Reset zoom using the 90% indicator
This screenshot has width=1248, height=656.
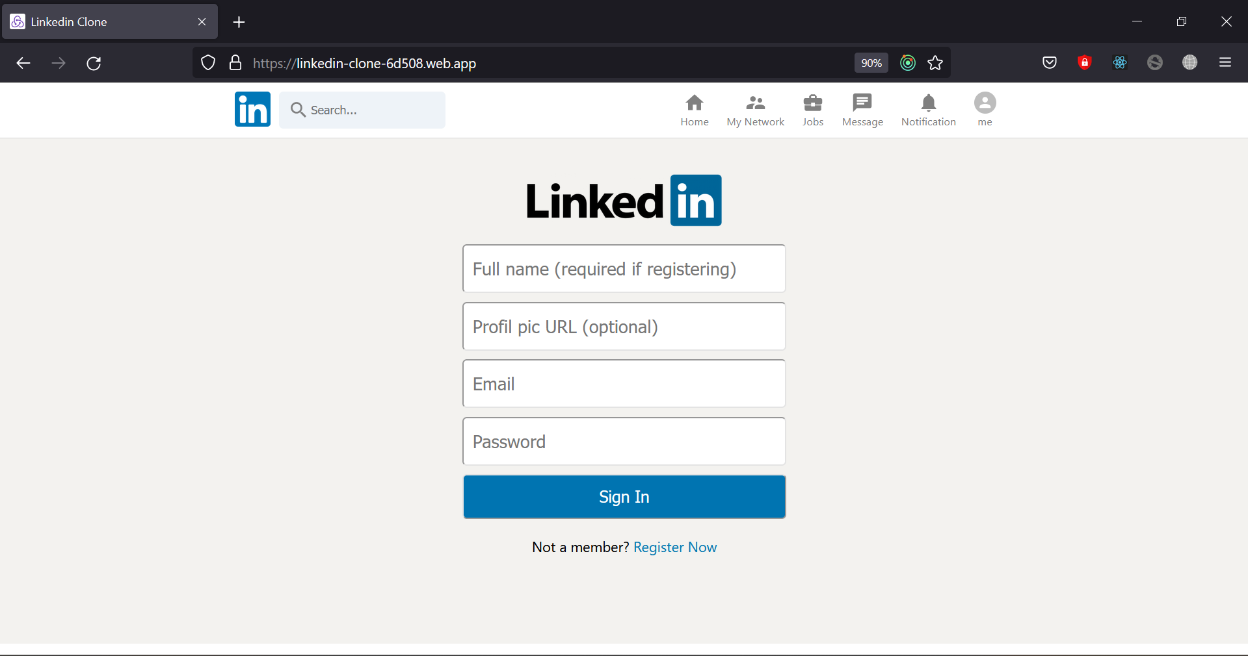[x=871, y=63]
